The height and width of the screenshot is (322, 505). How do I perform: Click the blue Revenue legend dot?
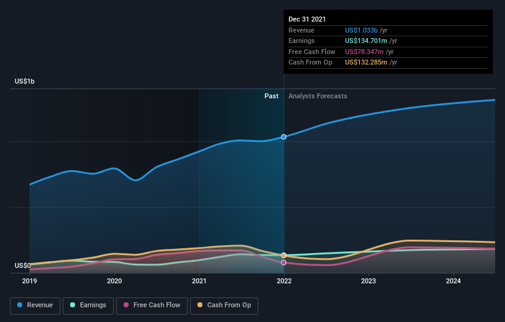click(x=20, y=305)
